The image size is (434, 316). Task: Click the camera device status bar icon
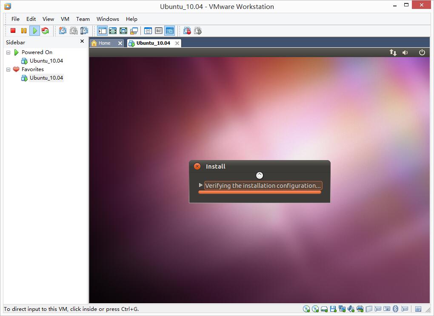coord(387,308)
